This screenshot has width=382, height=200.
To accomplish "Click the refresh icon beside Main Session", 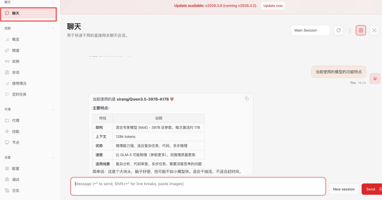I will [338, 30].
